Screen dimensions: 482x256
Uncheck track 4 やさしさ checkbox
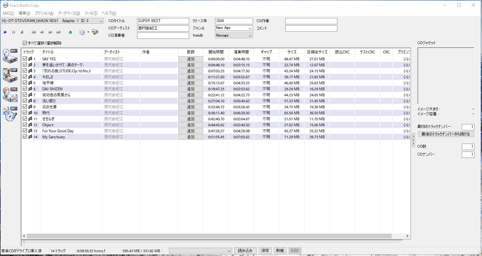[x=25, y=77]
